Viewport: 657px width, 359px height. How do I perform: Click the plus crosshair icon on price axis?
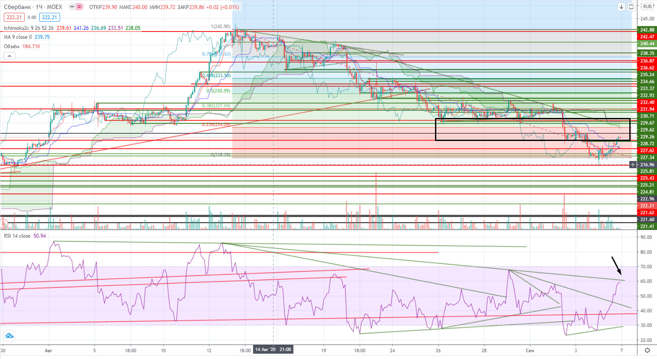pos(633,165)
